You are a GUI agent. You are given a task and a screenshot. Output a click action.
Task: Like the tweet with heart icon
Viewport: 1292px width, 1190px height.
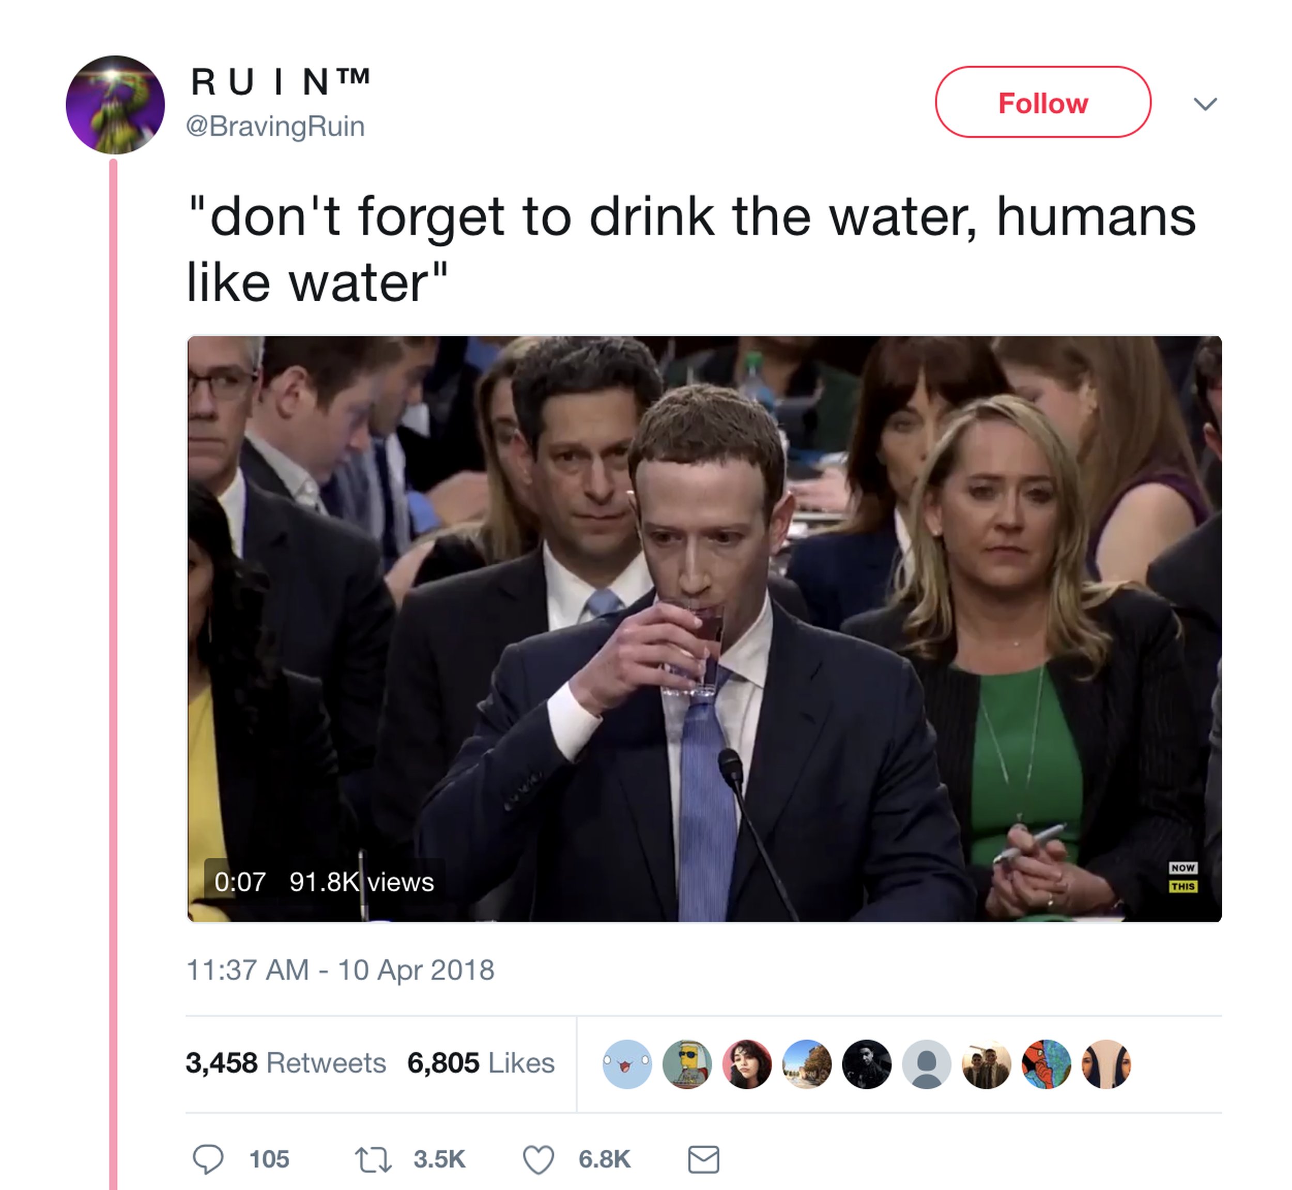[538, 1159]
